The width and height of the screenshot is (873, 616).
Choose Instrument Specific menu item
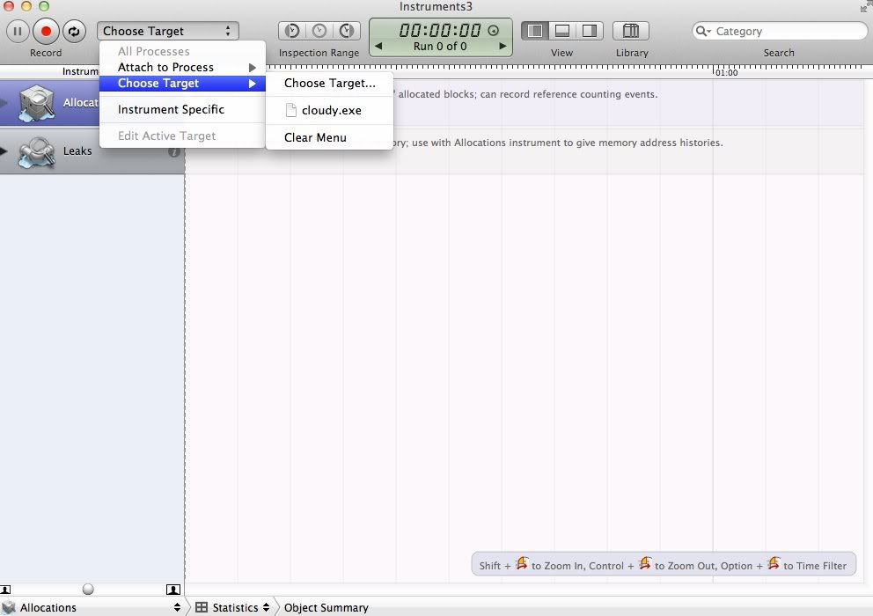183,110
